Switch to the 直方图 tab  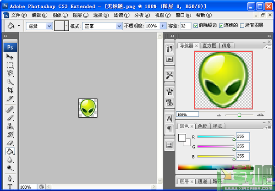click(209, 46)
